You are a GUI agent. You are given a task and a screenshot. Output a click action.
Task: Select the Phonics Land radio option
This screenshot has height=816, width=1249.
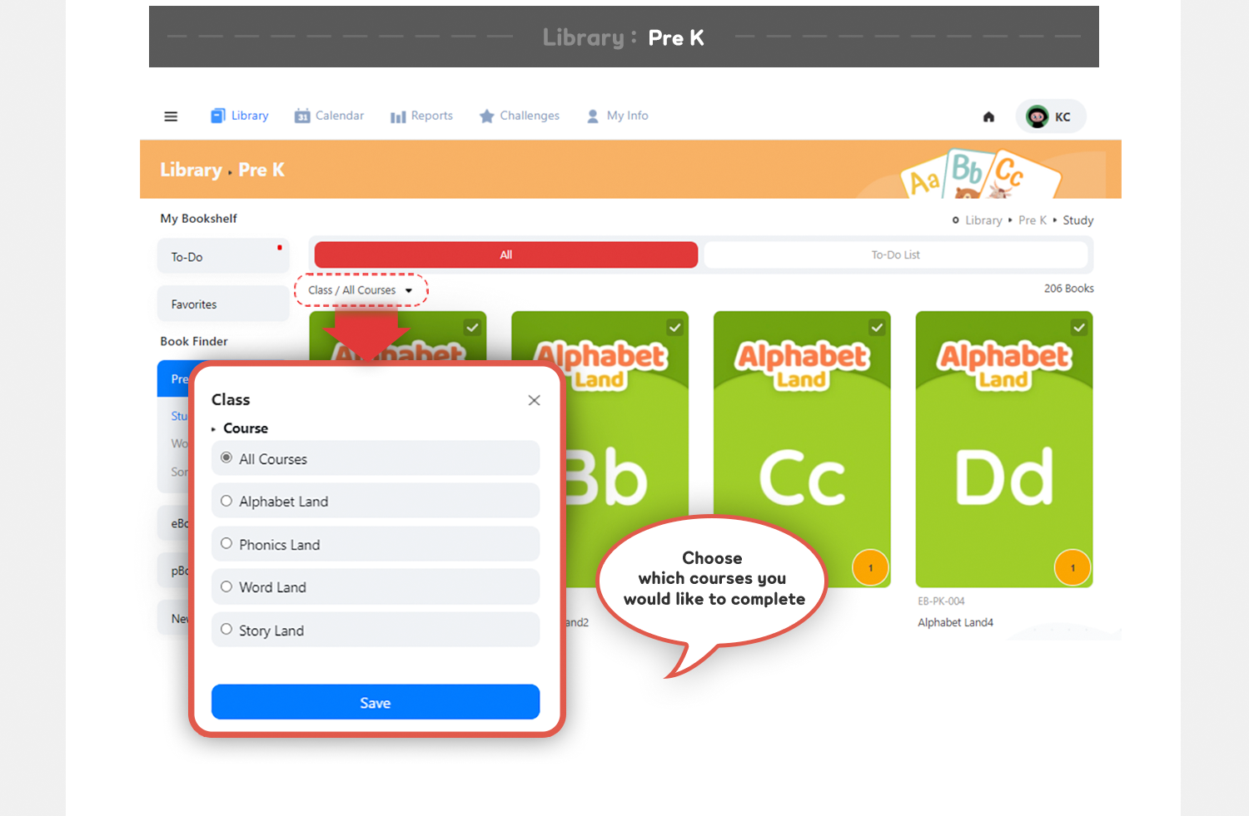[226, 544]
